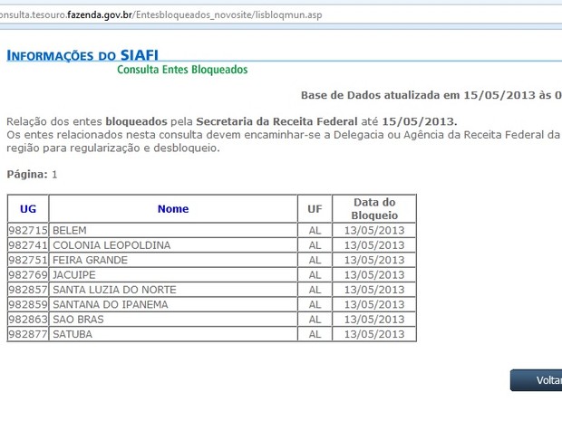This screenshot has height=421, width=562.
Task: Click the address bar URL field
Action: click(x=281, y=15)
